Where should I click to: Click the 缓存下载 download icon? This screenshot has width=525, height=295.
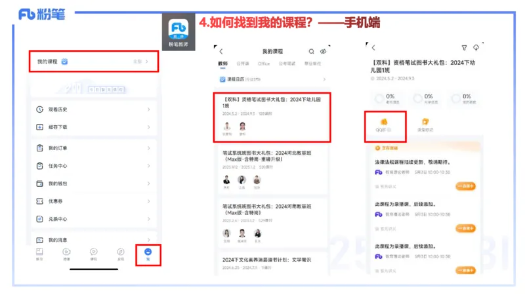(39, 127)
